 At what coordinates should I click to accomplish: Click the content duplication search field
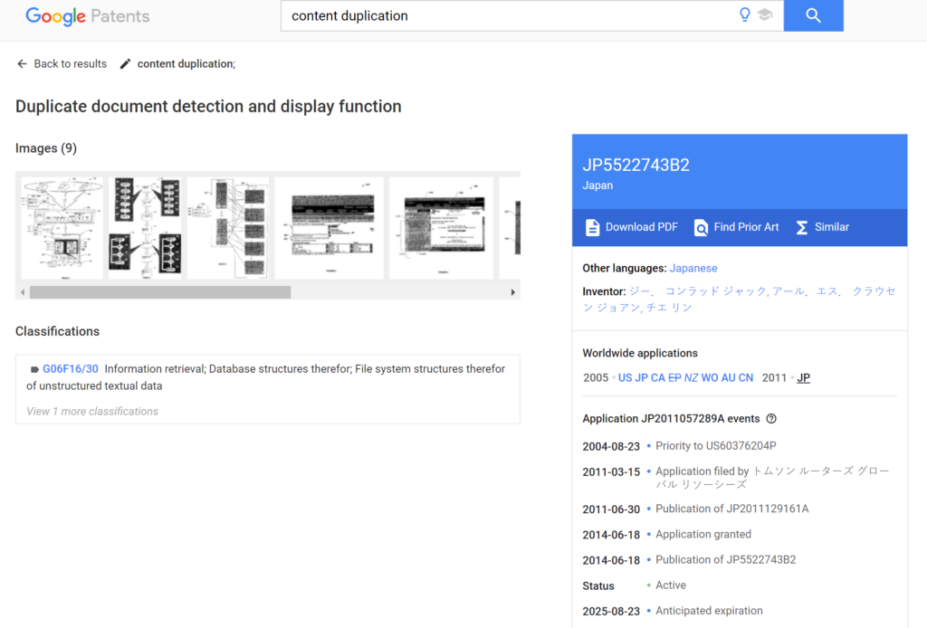click(507, 15)
